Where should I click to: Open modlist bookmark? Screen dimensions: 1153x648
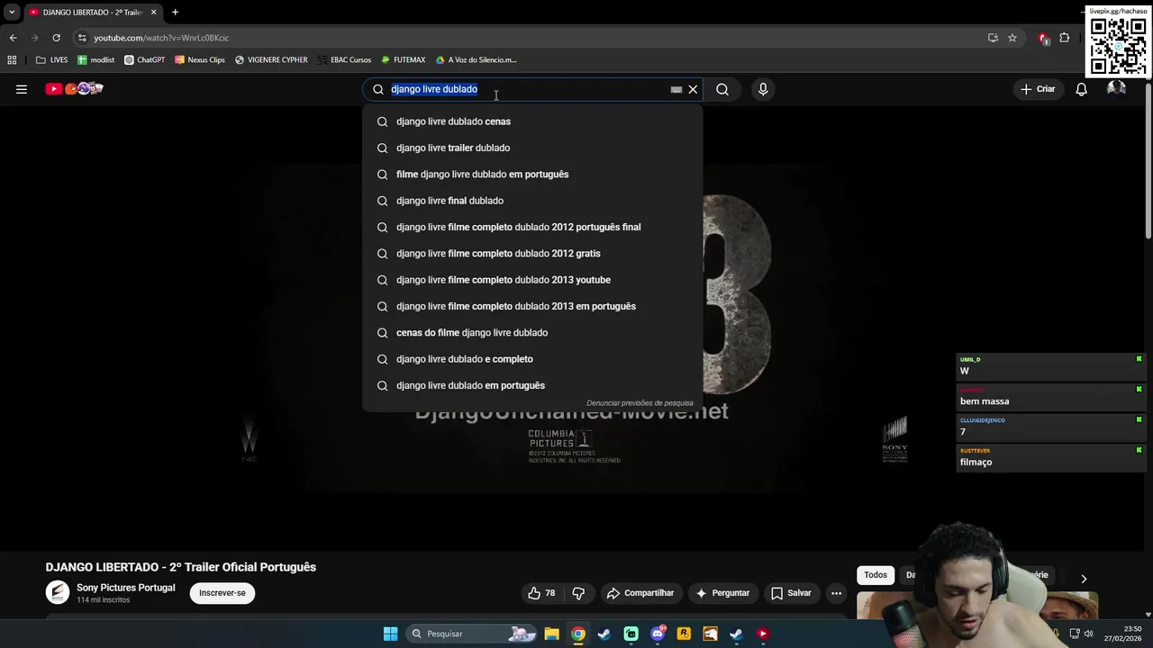coord(95,60)
